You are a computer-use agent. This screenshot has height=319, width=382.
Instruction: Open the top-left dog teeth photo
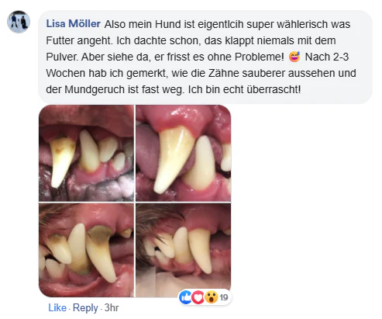[x=86, y=153]
